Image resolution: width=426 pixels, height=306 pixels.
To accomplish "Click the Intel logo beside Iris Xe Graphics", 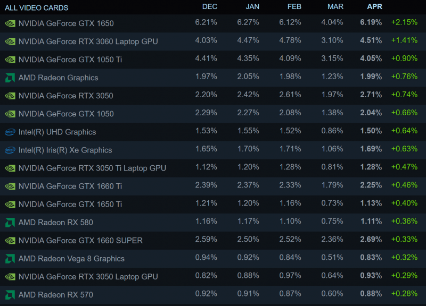I will [x=10, y=150].
